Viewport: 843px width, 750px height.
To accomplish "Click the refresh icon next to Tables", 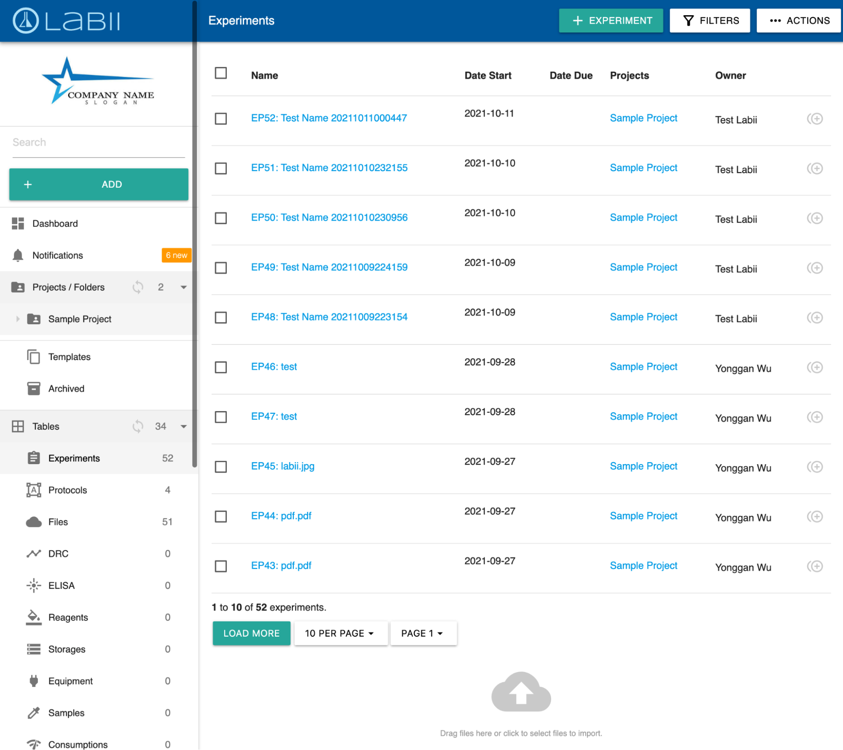I will (x=138, y=426).
